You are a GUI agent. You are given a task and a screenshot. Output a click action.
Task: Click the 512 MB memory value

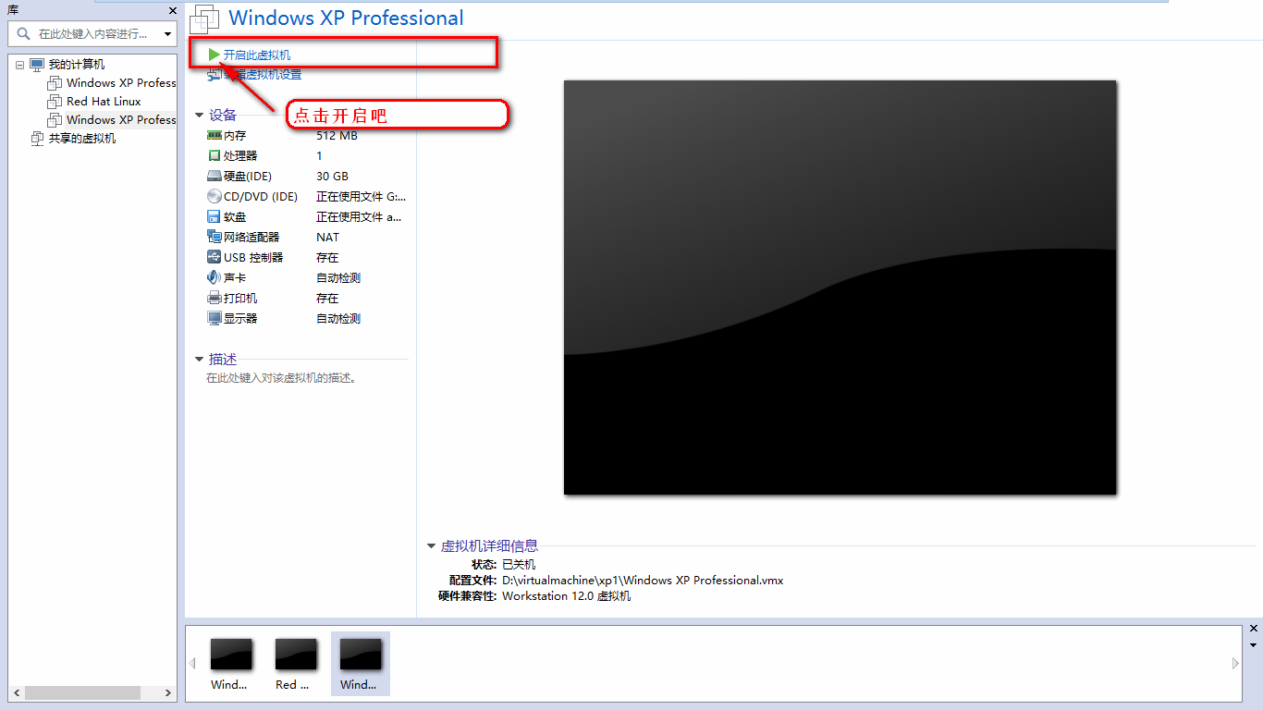(337, 136)
